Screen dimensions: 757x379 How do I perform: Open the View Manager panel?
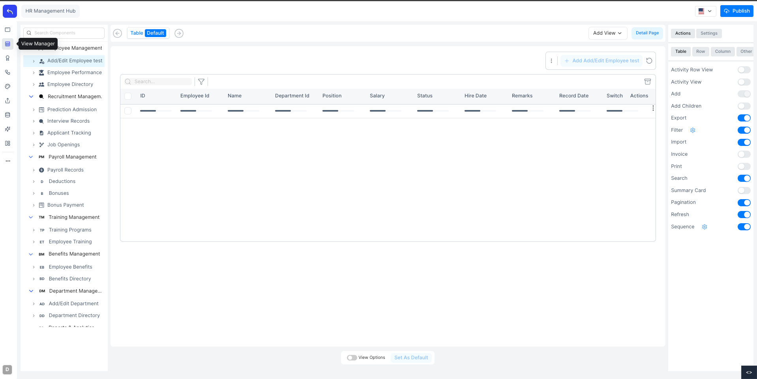click(x=7, y=44)
